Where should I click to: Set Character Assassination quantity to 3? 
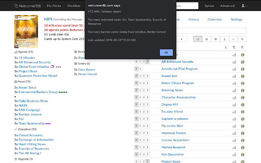click(147, 97)
